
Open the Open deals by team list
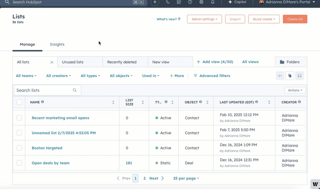pyautogui.click(x=51, y=163)
